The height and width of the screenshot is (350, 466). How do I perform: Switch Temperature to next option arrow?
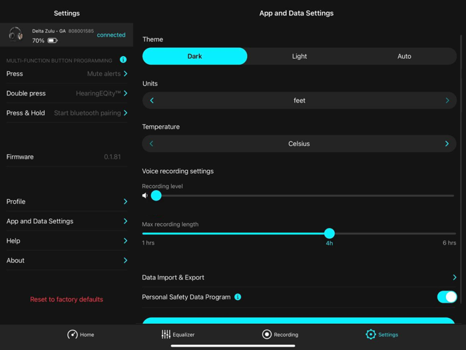[447, 144]
